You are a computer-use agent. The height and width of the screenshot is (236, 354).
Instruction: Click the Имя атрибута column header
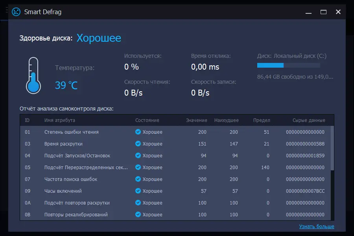click(x=60, y=120)
